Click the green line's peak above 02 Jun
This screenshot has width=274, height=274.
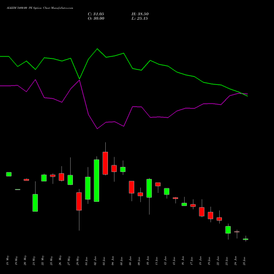tap(97, 49)
